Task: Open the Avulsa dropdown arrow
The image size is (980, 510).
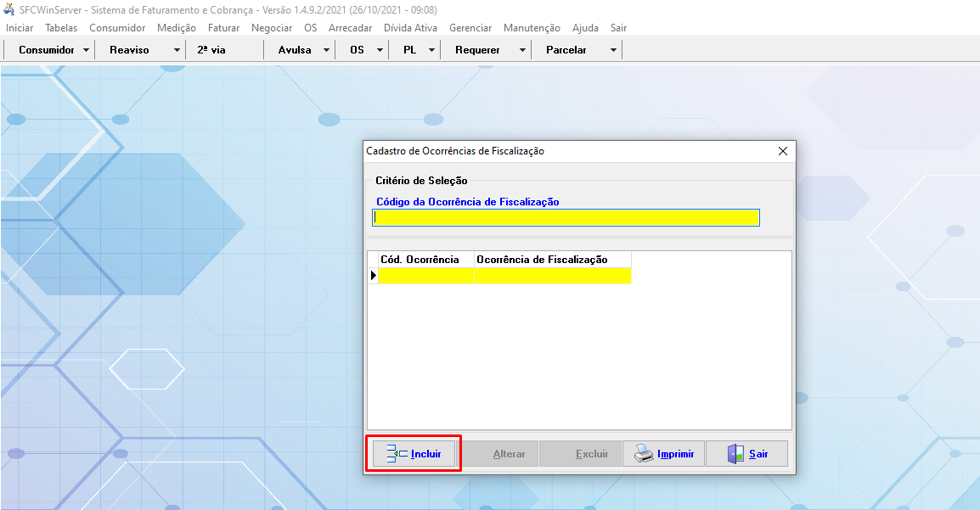Action: point(327,50)
